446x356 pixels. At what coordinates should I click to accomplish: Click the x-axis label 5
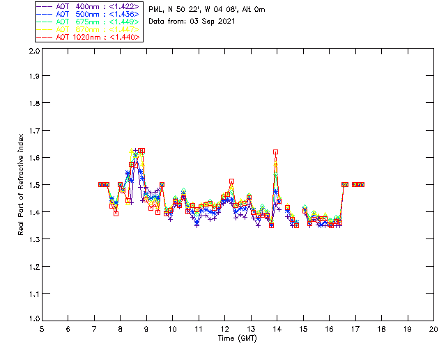coord(42,329)
